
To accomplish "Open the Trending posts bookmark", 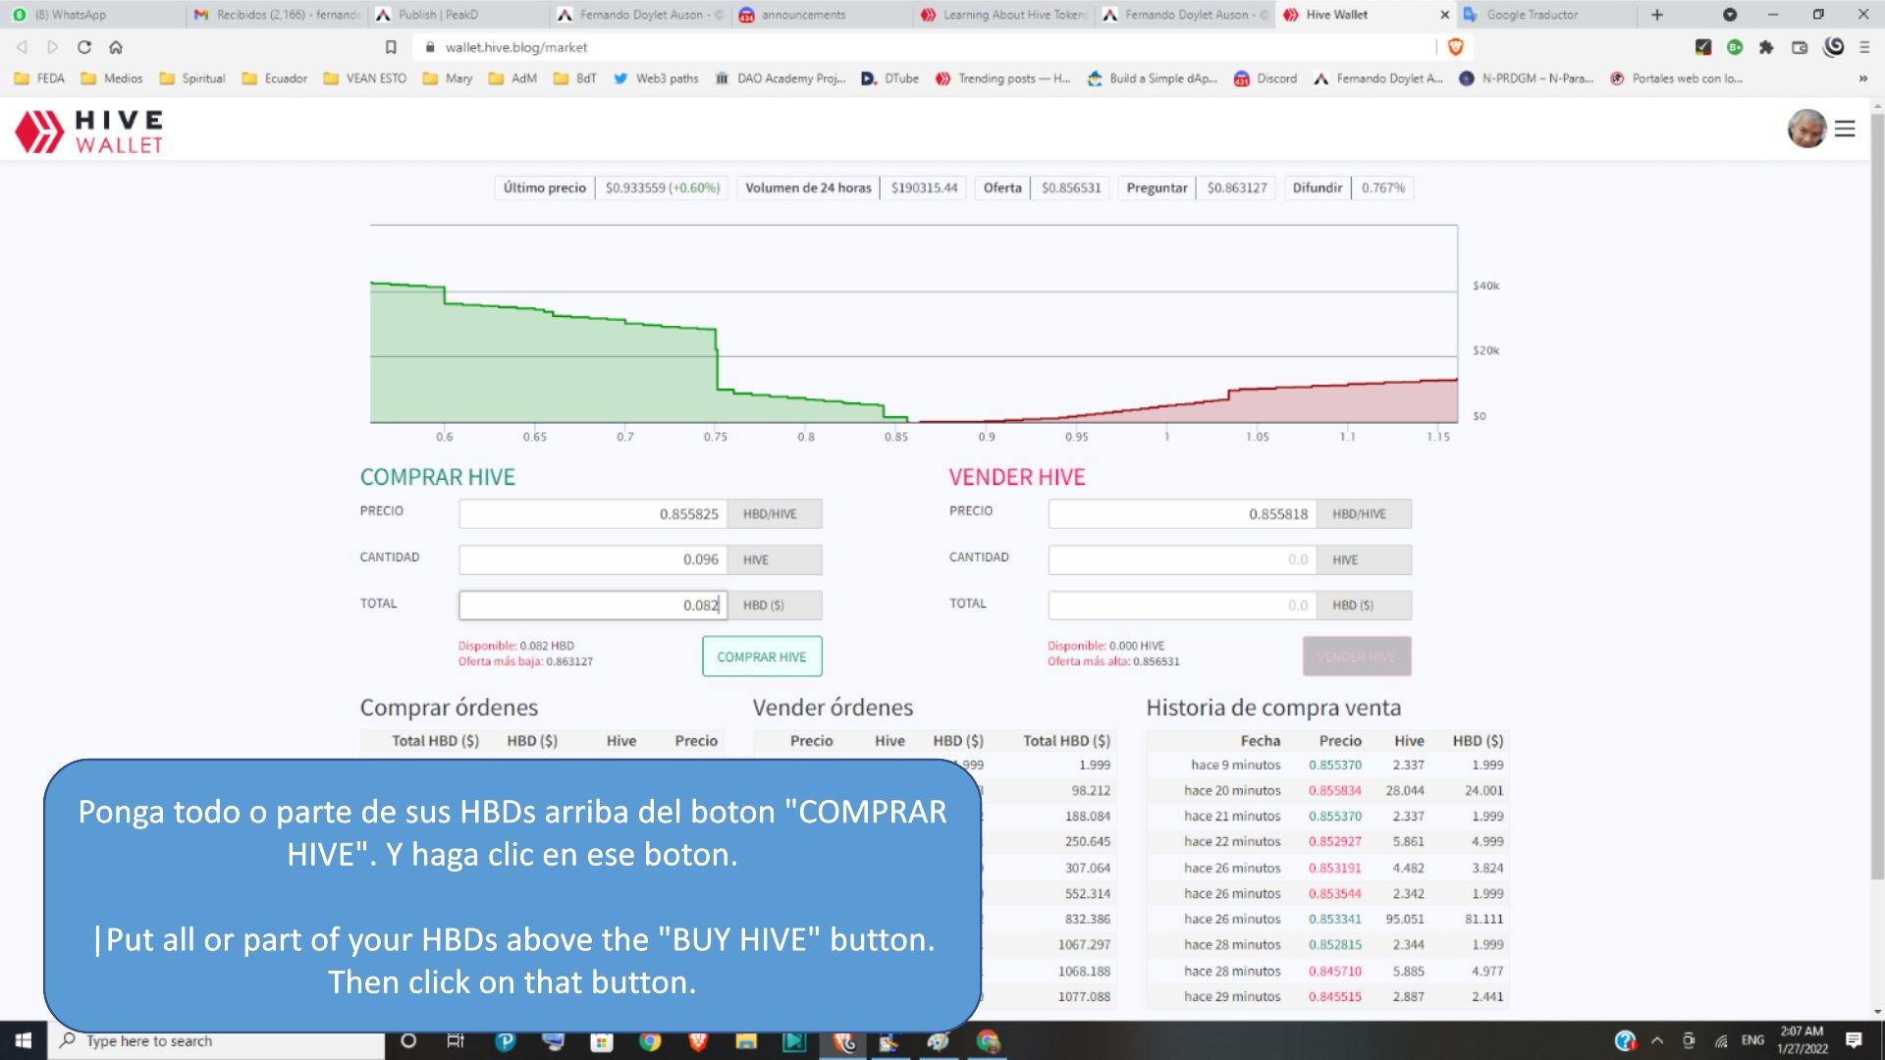I will point(1002,79).
